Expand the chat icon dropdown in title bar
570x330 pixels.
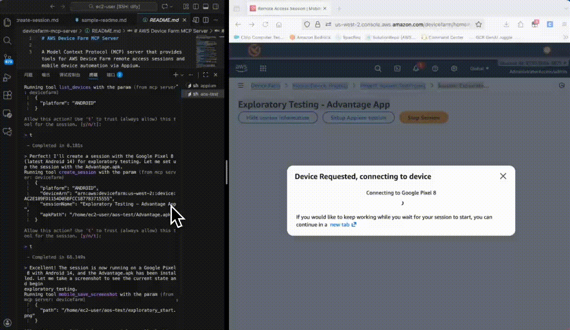point(171,7)
